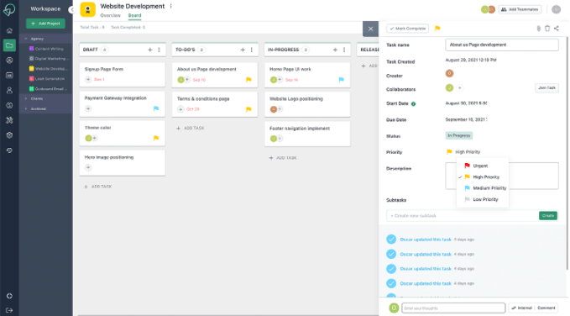Image resolution: width=570 pixels, height=316 pixels.
Task: Open the projects folder icon in sidebar
Action: [9, 45]
